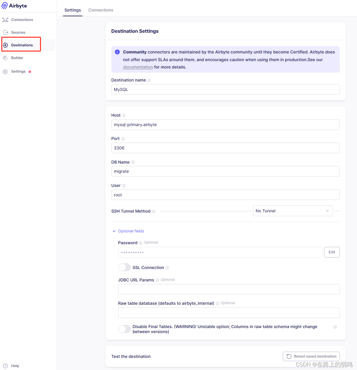Click info icon next to User
The image size is (357, 370).
tap(124, 186)
